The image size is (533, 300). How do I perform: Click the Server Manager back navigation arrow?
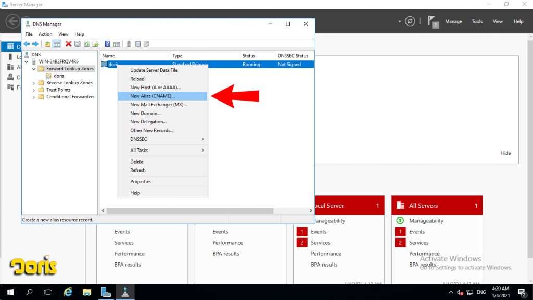[12, 21]
